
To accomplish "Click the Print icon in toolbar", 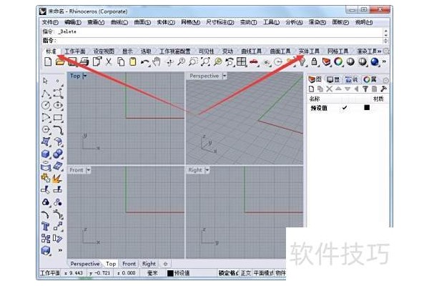I will 84,61.
